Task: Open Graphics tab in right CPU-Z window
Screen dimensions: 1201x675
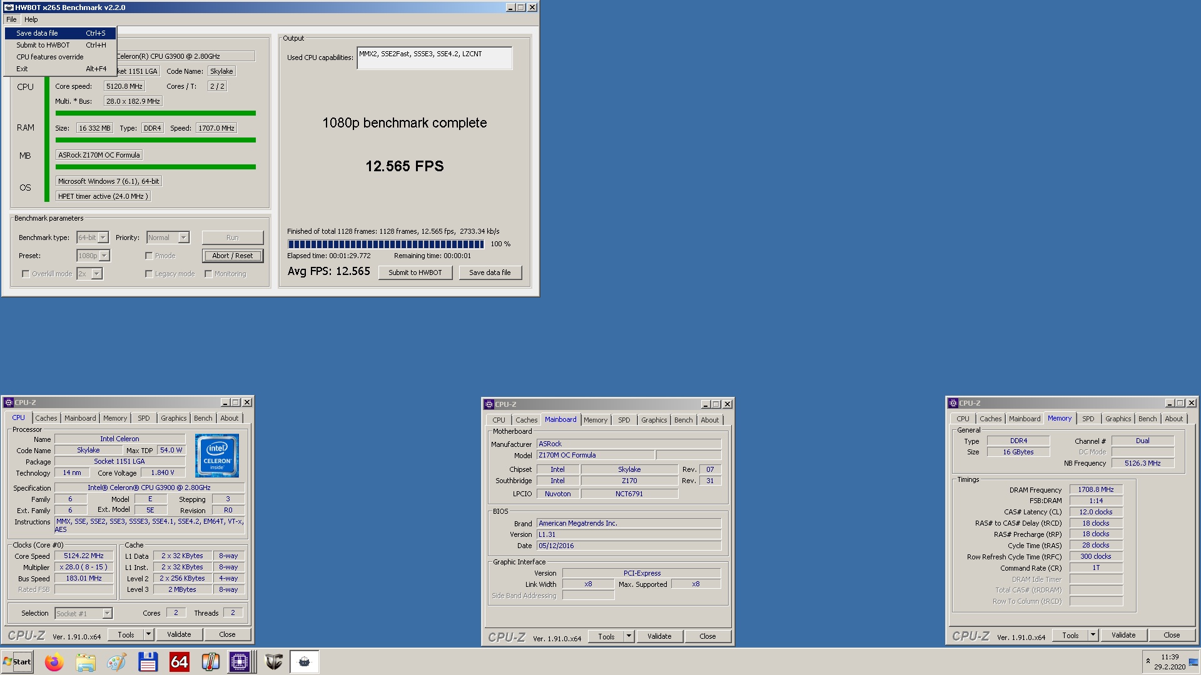Action: 1118,419
